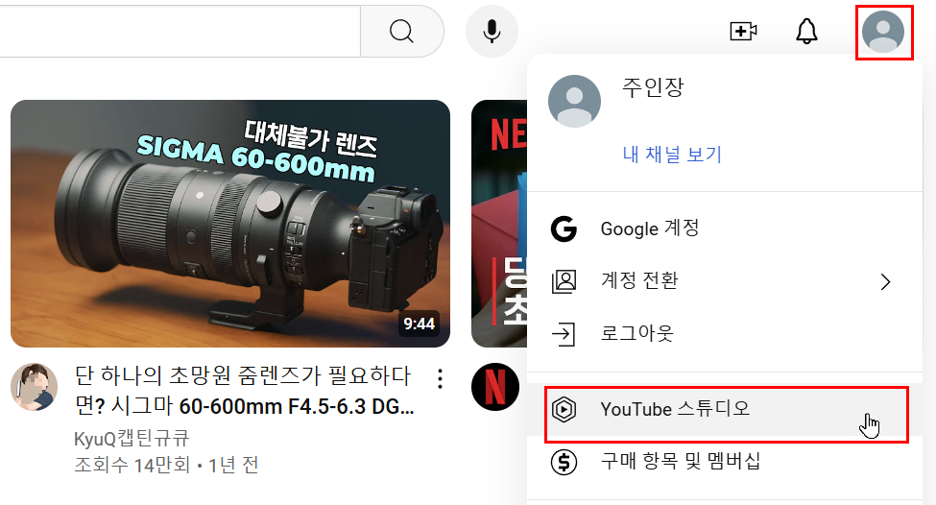This screenshot has width=936, height=505.
Task: Select 계정 전환 menu entry
Action: click(725, 281)
